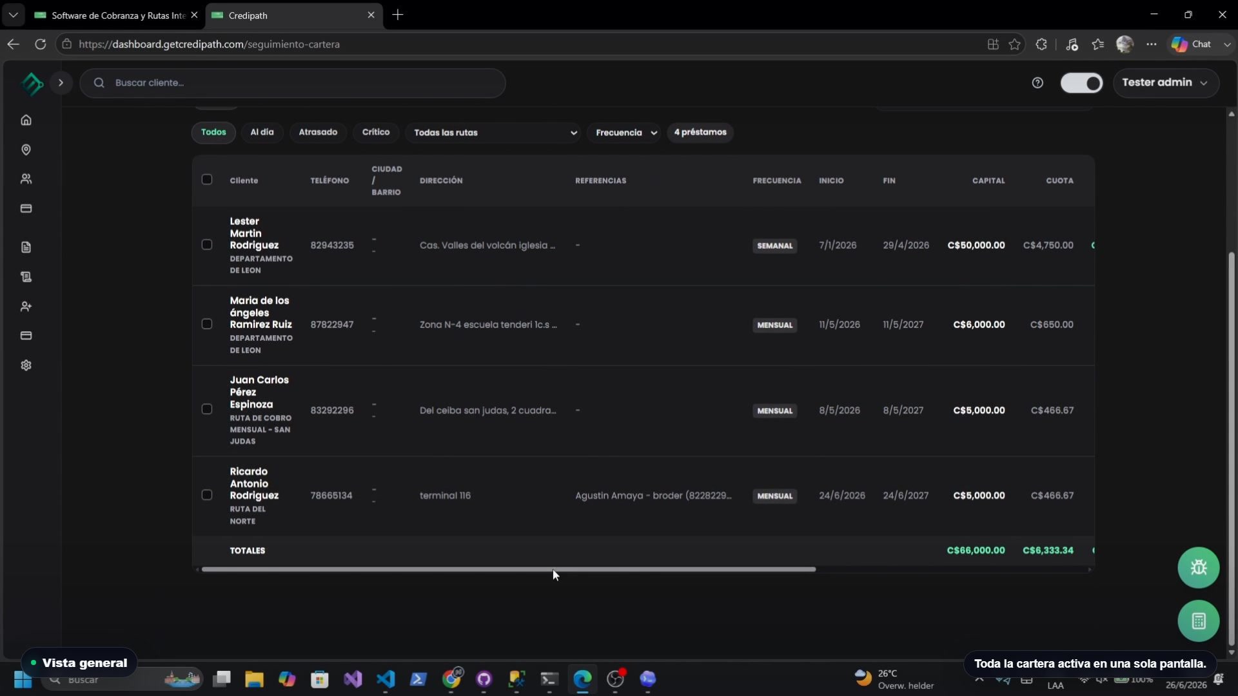Image resolution: width=1238 pixels, height=696 pixels.
Task: Open browser extensions puzzle icon
Action: point(1041,44)
